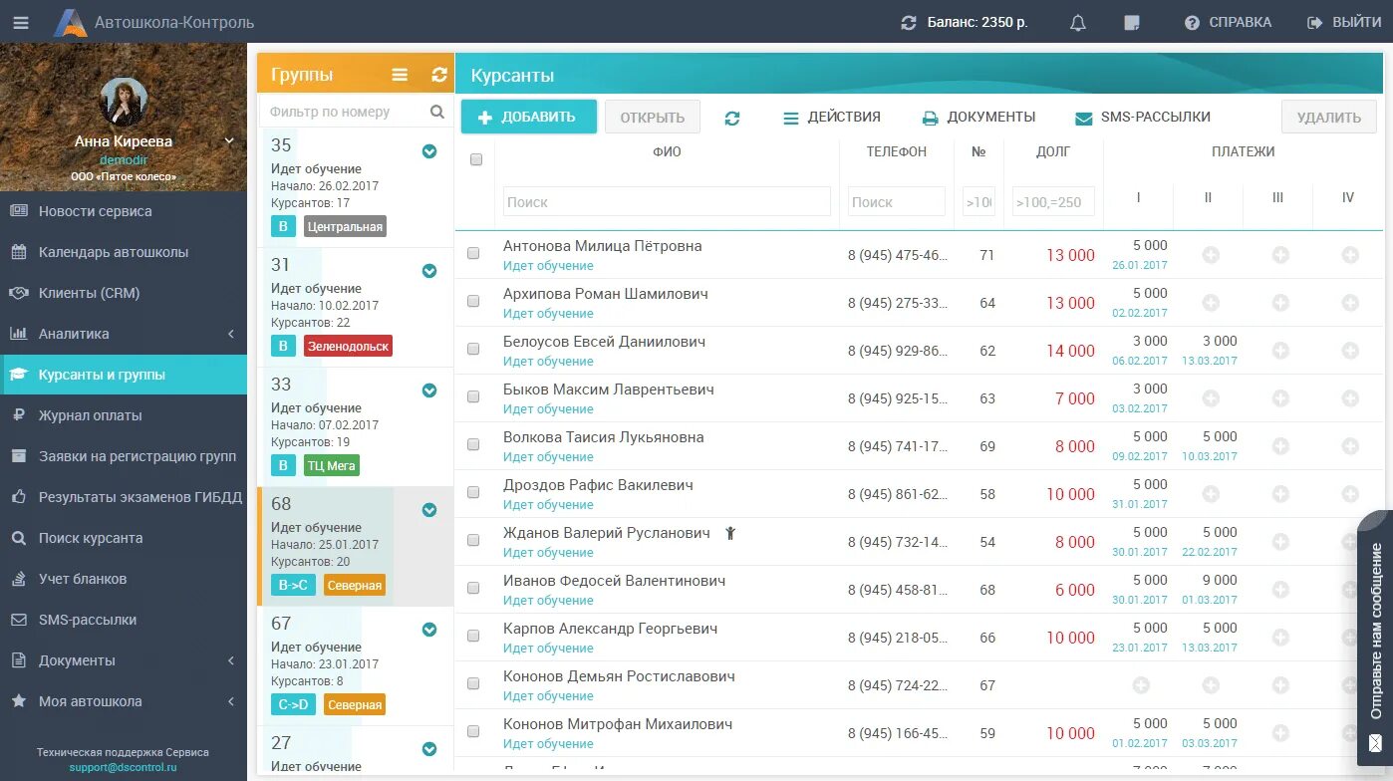This screenshot has height=781, width=1393.
Task: Refresh the students table
Action: click(x=732, y=118)
